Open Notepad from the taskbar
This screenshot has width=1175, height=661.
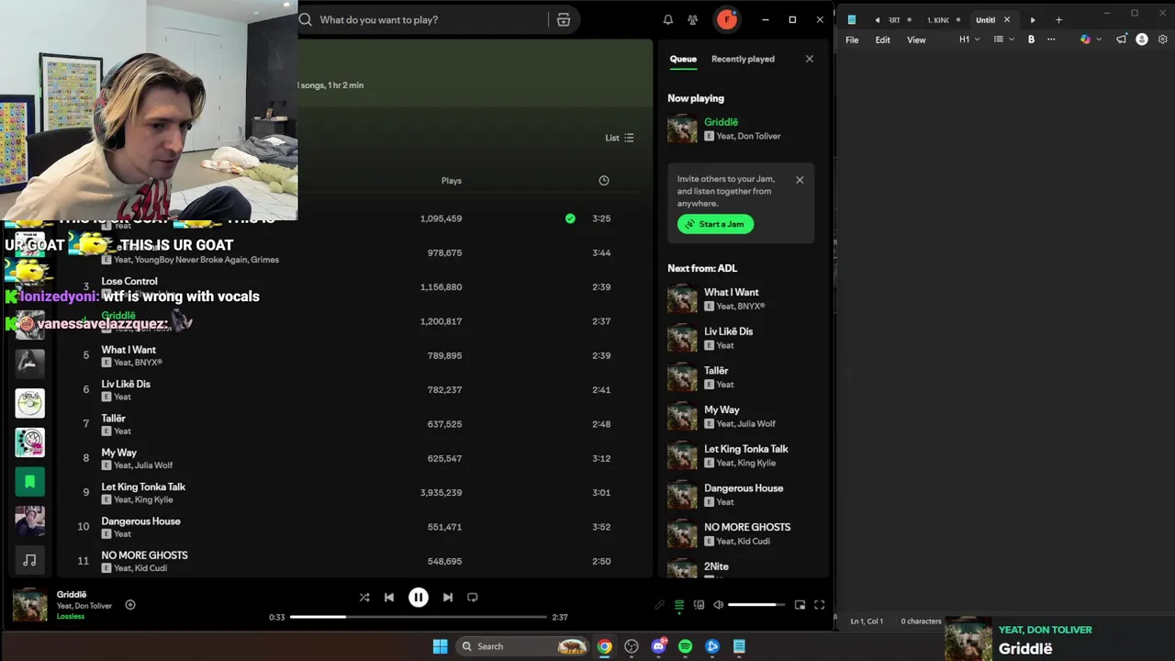(x=739, y=646)
